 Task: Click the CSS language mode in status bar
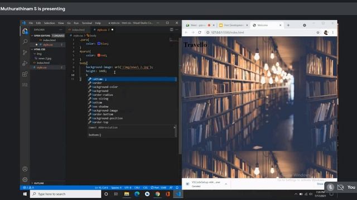point(145,188)
